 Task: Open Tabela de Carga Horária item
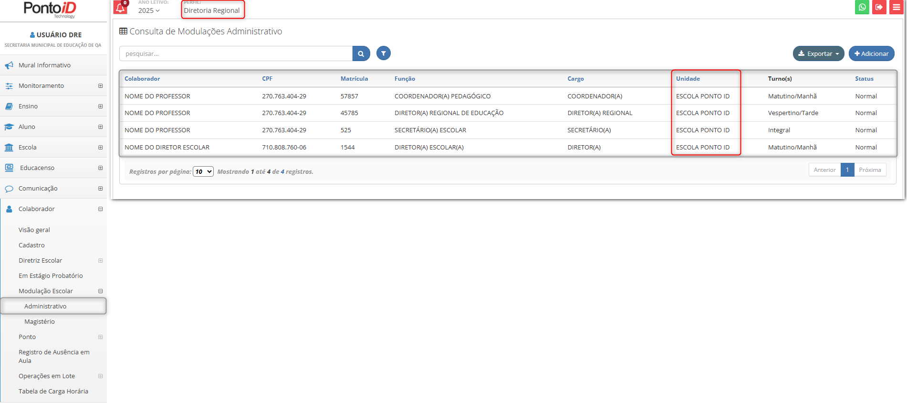pyautogui.click(x=53, y=391)
